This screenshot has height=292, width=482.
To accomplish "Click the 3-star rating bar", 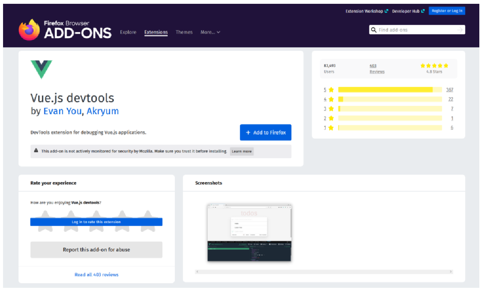I will pos(390,109).
